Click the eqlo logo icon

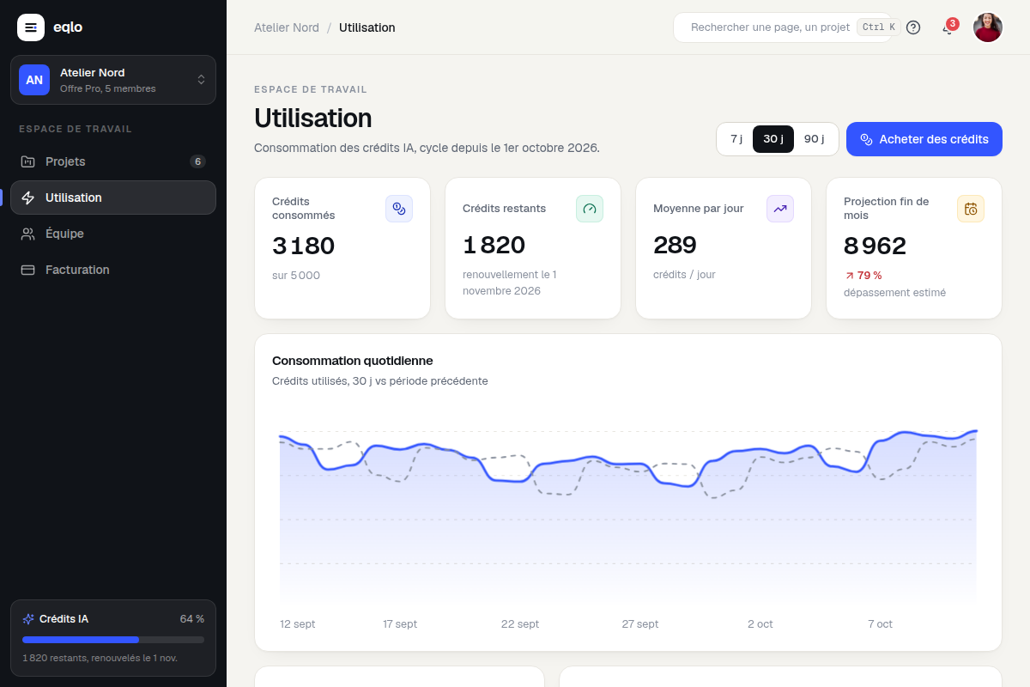(31, 27)
